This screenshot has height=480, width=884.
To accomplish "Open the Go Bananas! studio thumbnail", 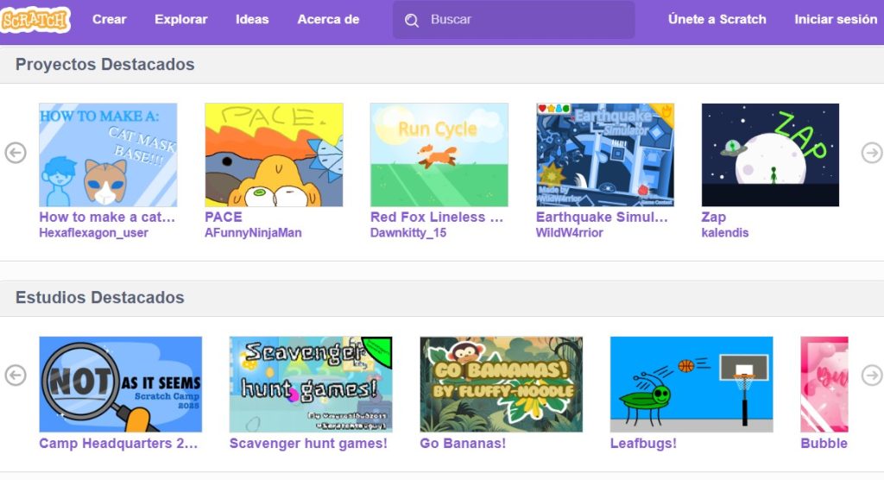I will point(501,383).
